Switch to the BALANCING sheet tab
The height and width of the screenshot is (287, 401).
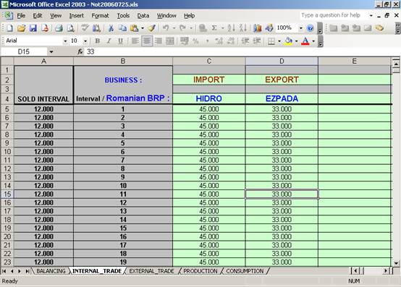click(x=51, y=271)
